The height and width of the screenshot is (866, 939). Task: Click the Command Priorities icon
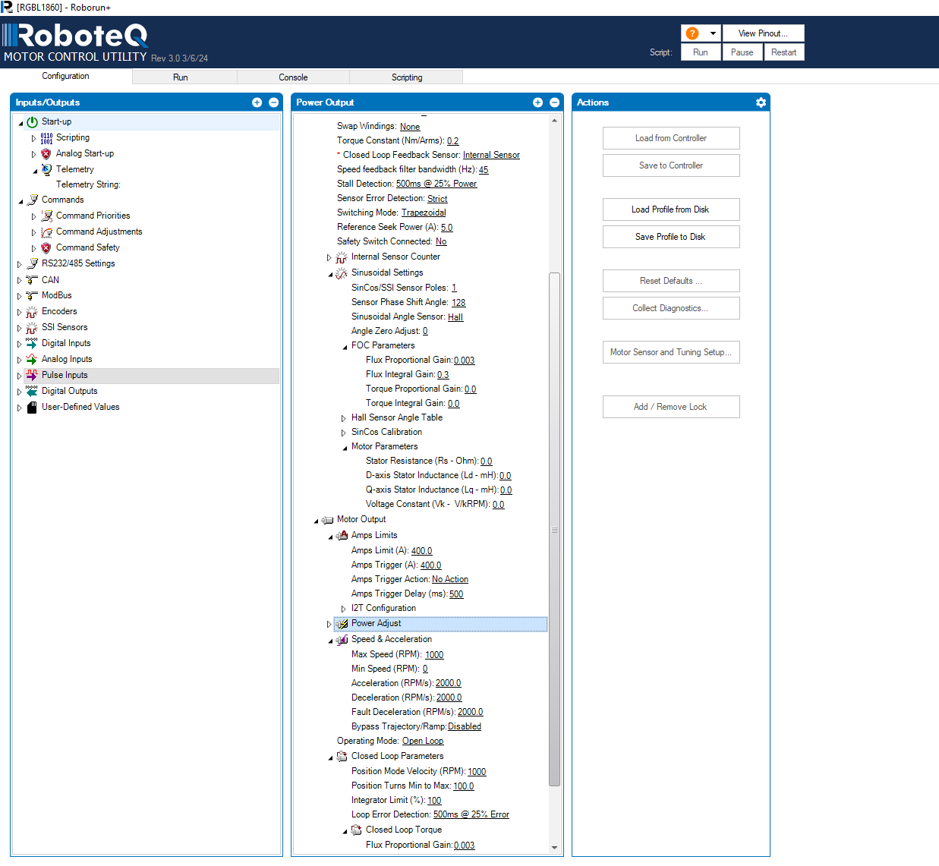(46, 216)
